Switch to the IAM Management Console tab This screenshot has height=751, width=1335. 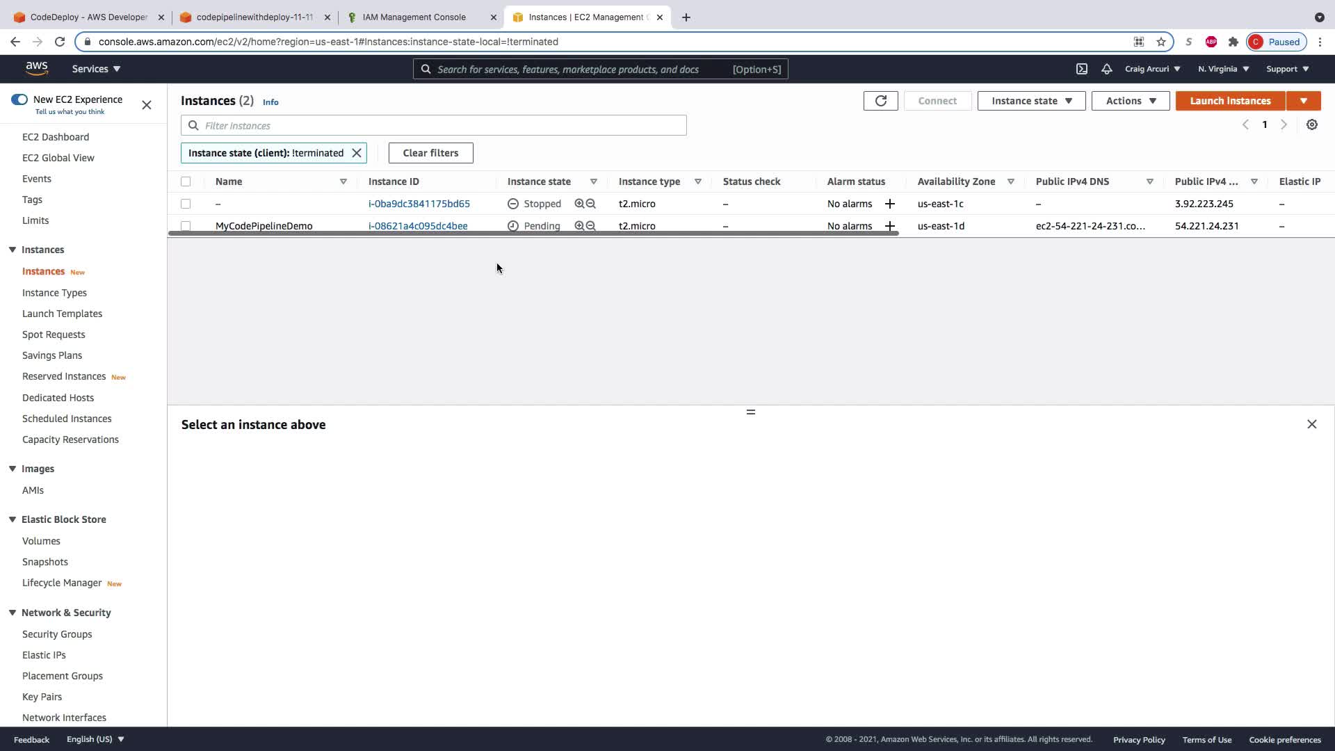tap(414, 17)
